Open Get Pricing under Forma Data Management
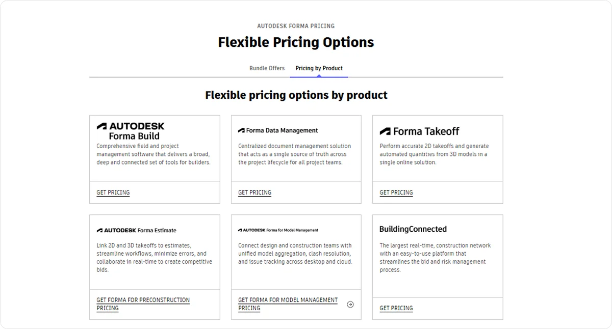The width and height of the screenshot is (612, 329). (x=254, y=192)
